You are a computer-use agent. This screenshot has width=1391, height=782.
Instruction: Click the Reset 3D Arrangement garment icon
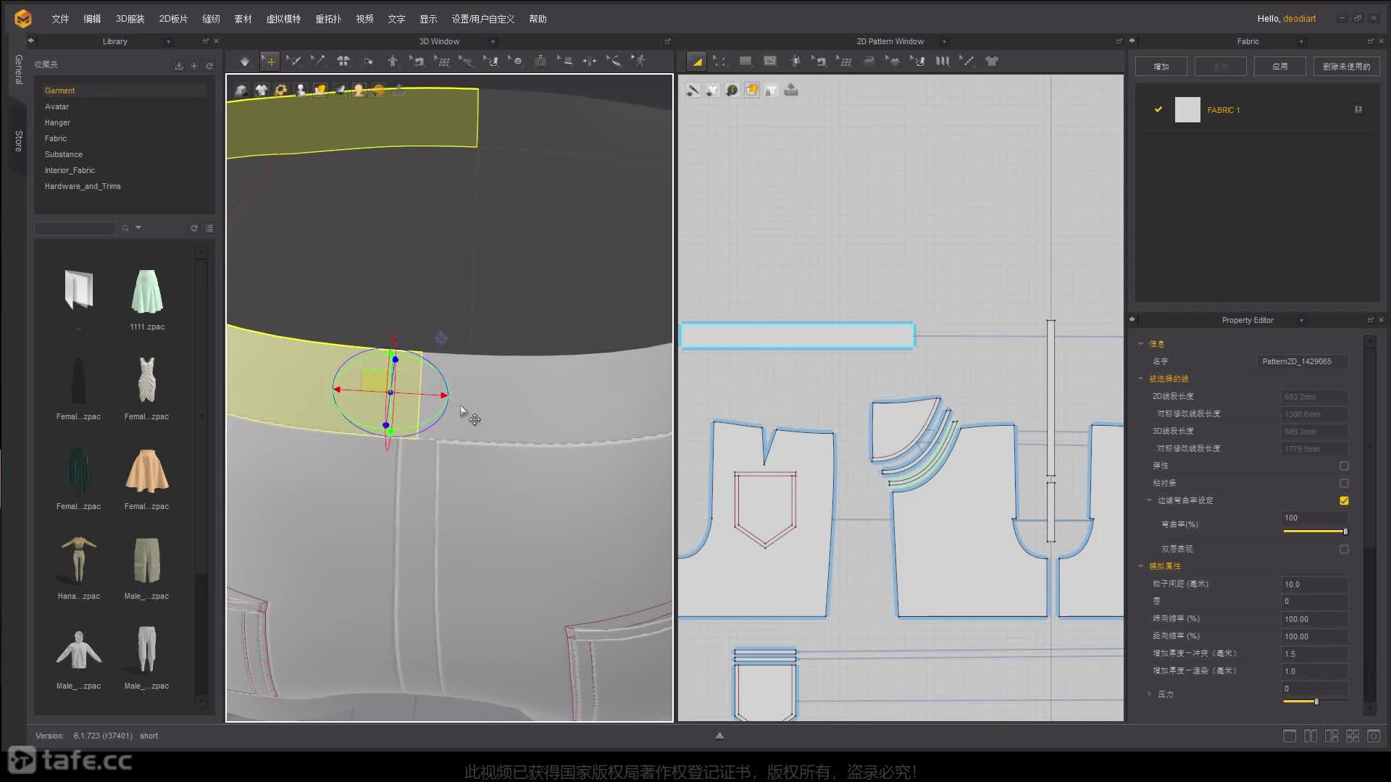click(x=343, y=62)
